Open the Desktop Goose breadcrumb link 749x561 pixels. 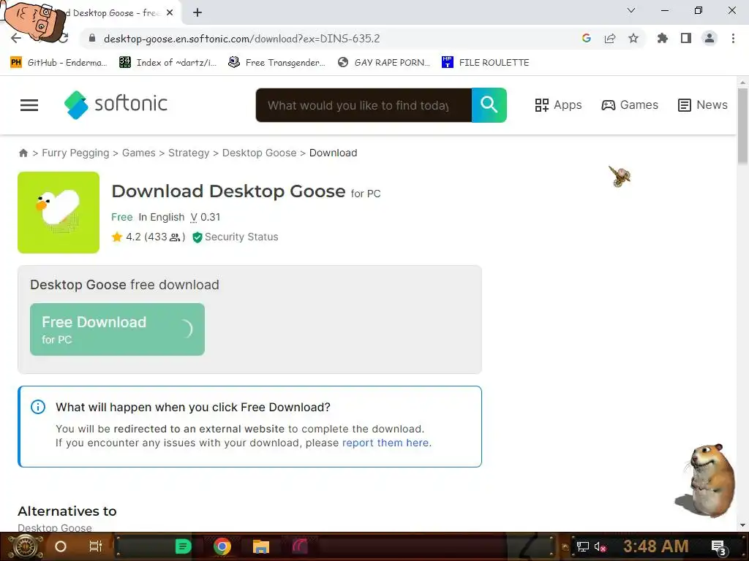click(260, 153)
